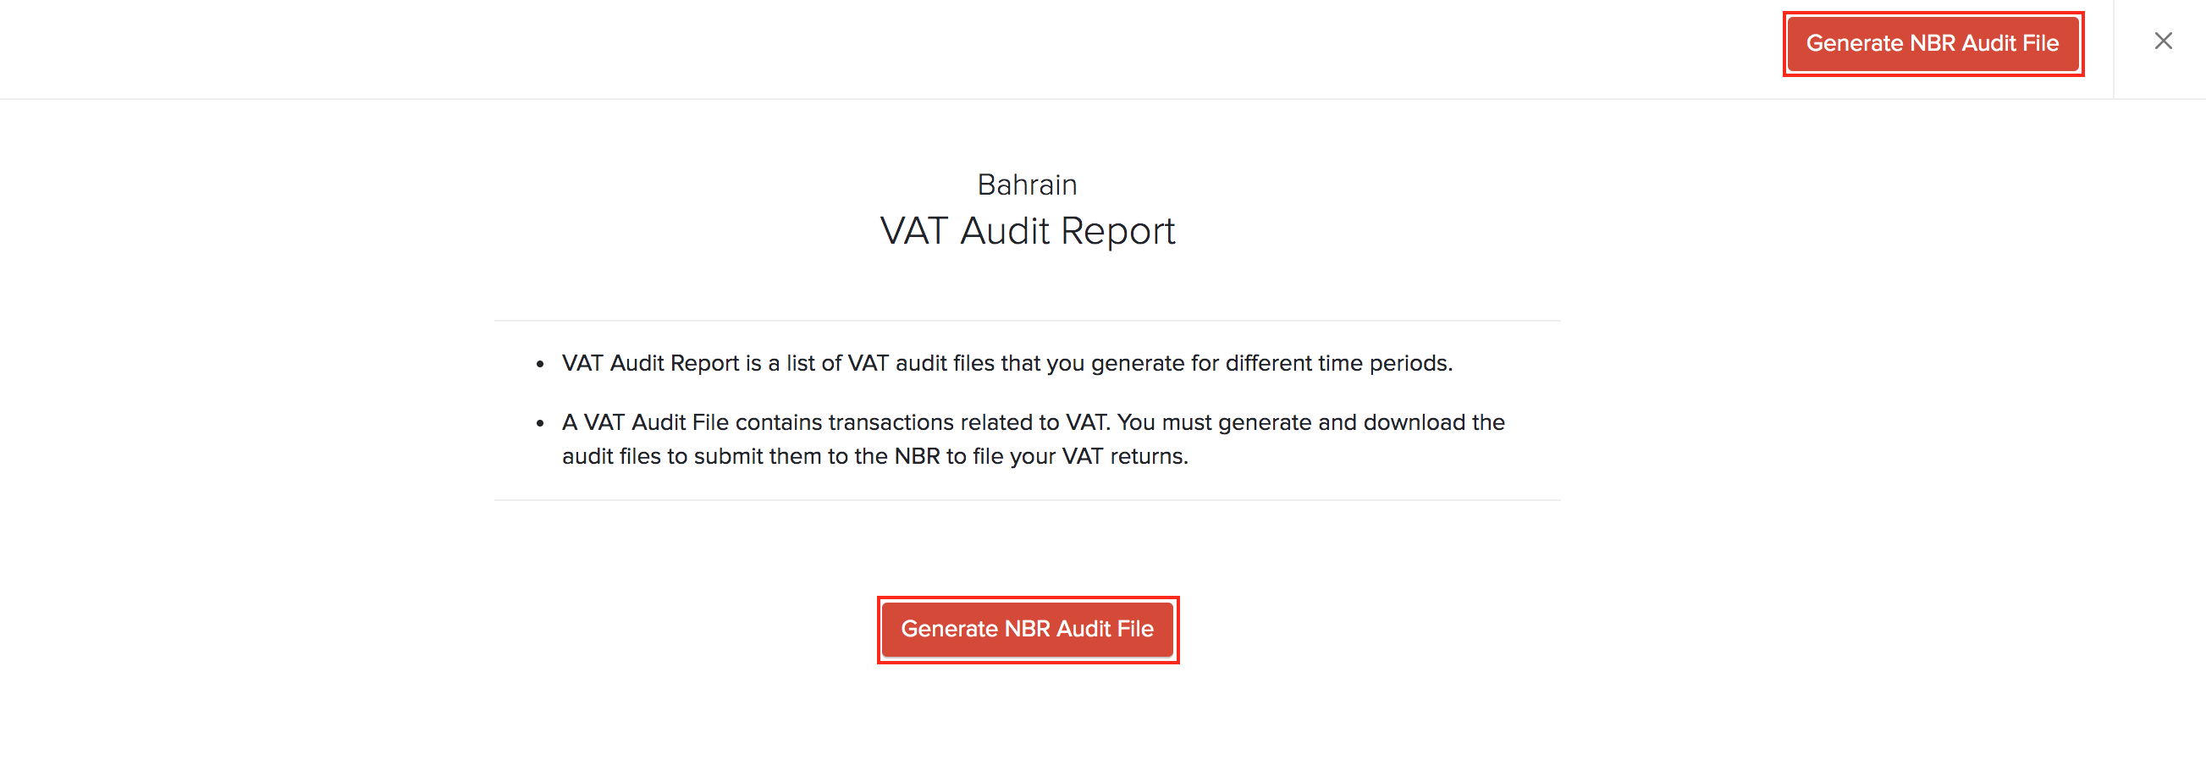Click the first bullet about VAT audit files list

coord(1006,364)
